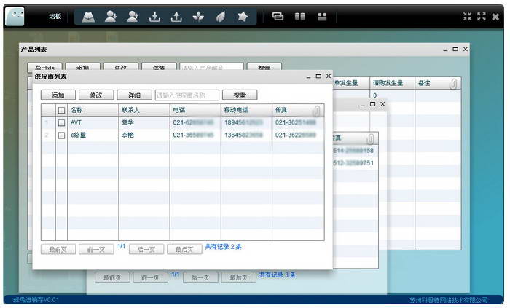The height and width of the screenshot is (308, 510).
Task: Click 后一页 in the background 3-record window
Action: point(200,277)
